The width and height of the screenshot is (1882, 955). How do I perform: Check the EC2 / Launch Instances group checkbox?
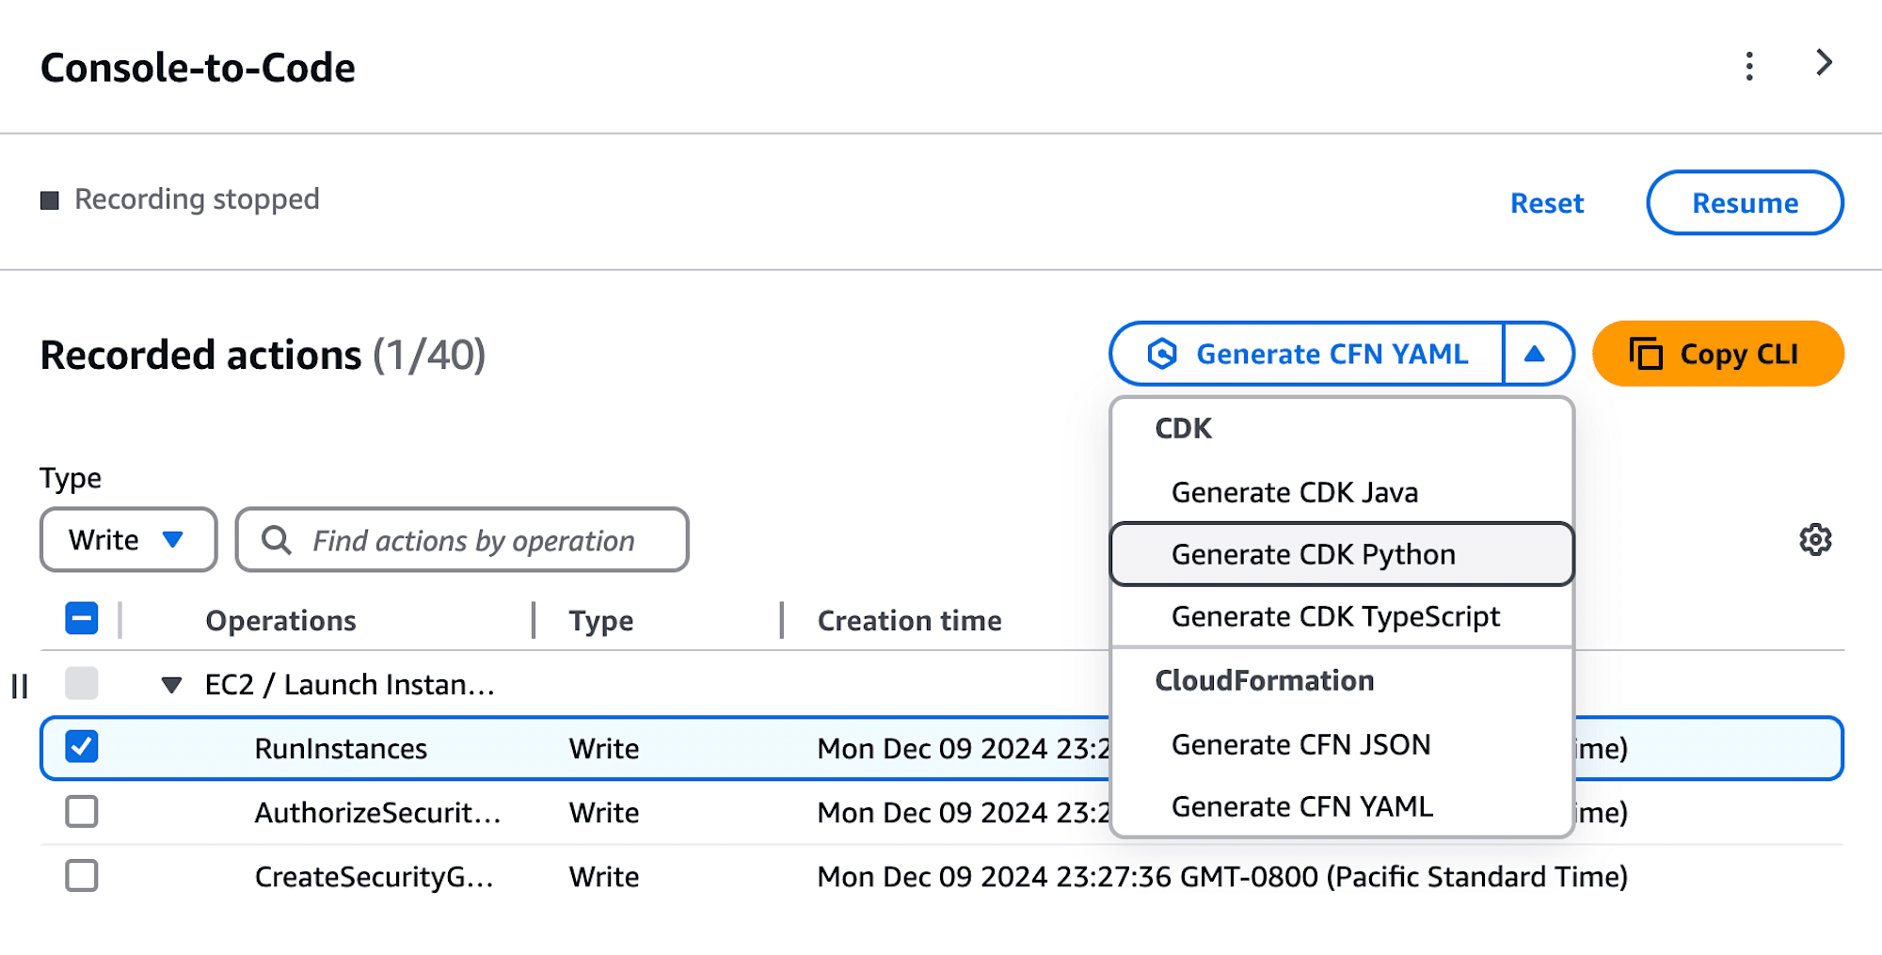tap(82, 683)
